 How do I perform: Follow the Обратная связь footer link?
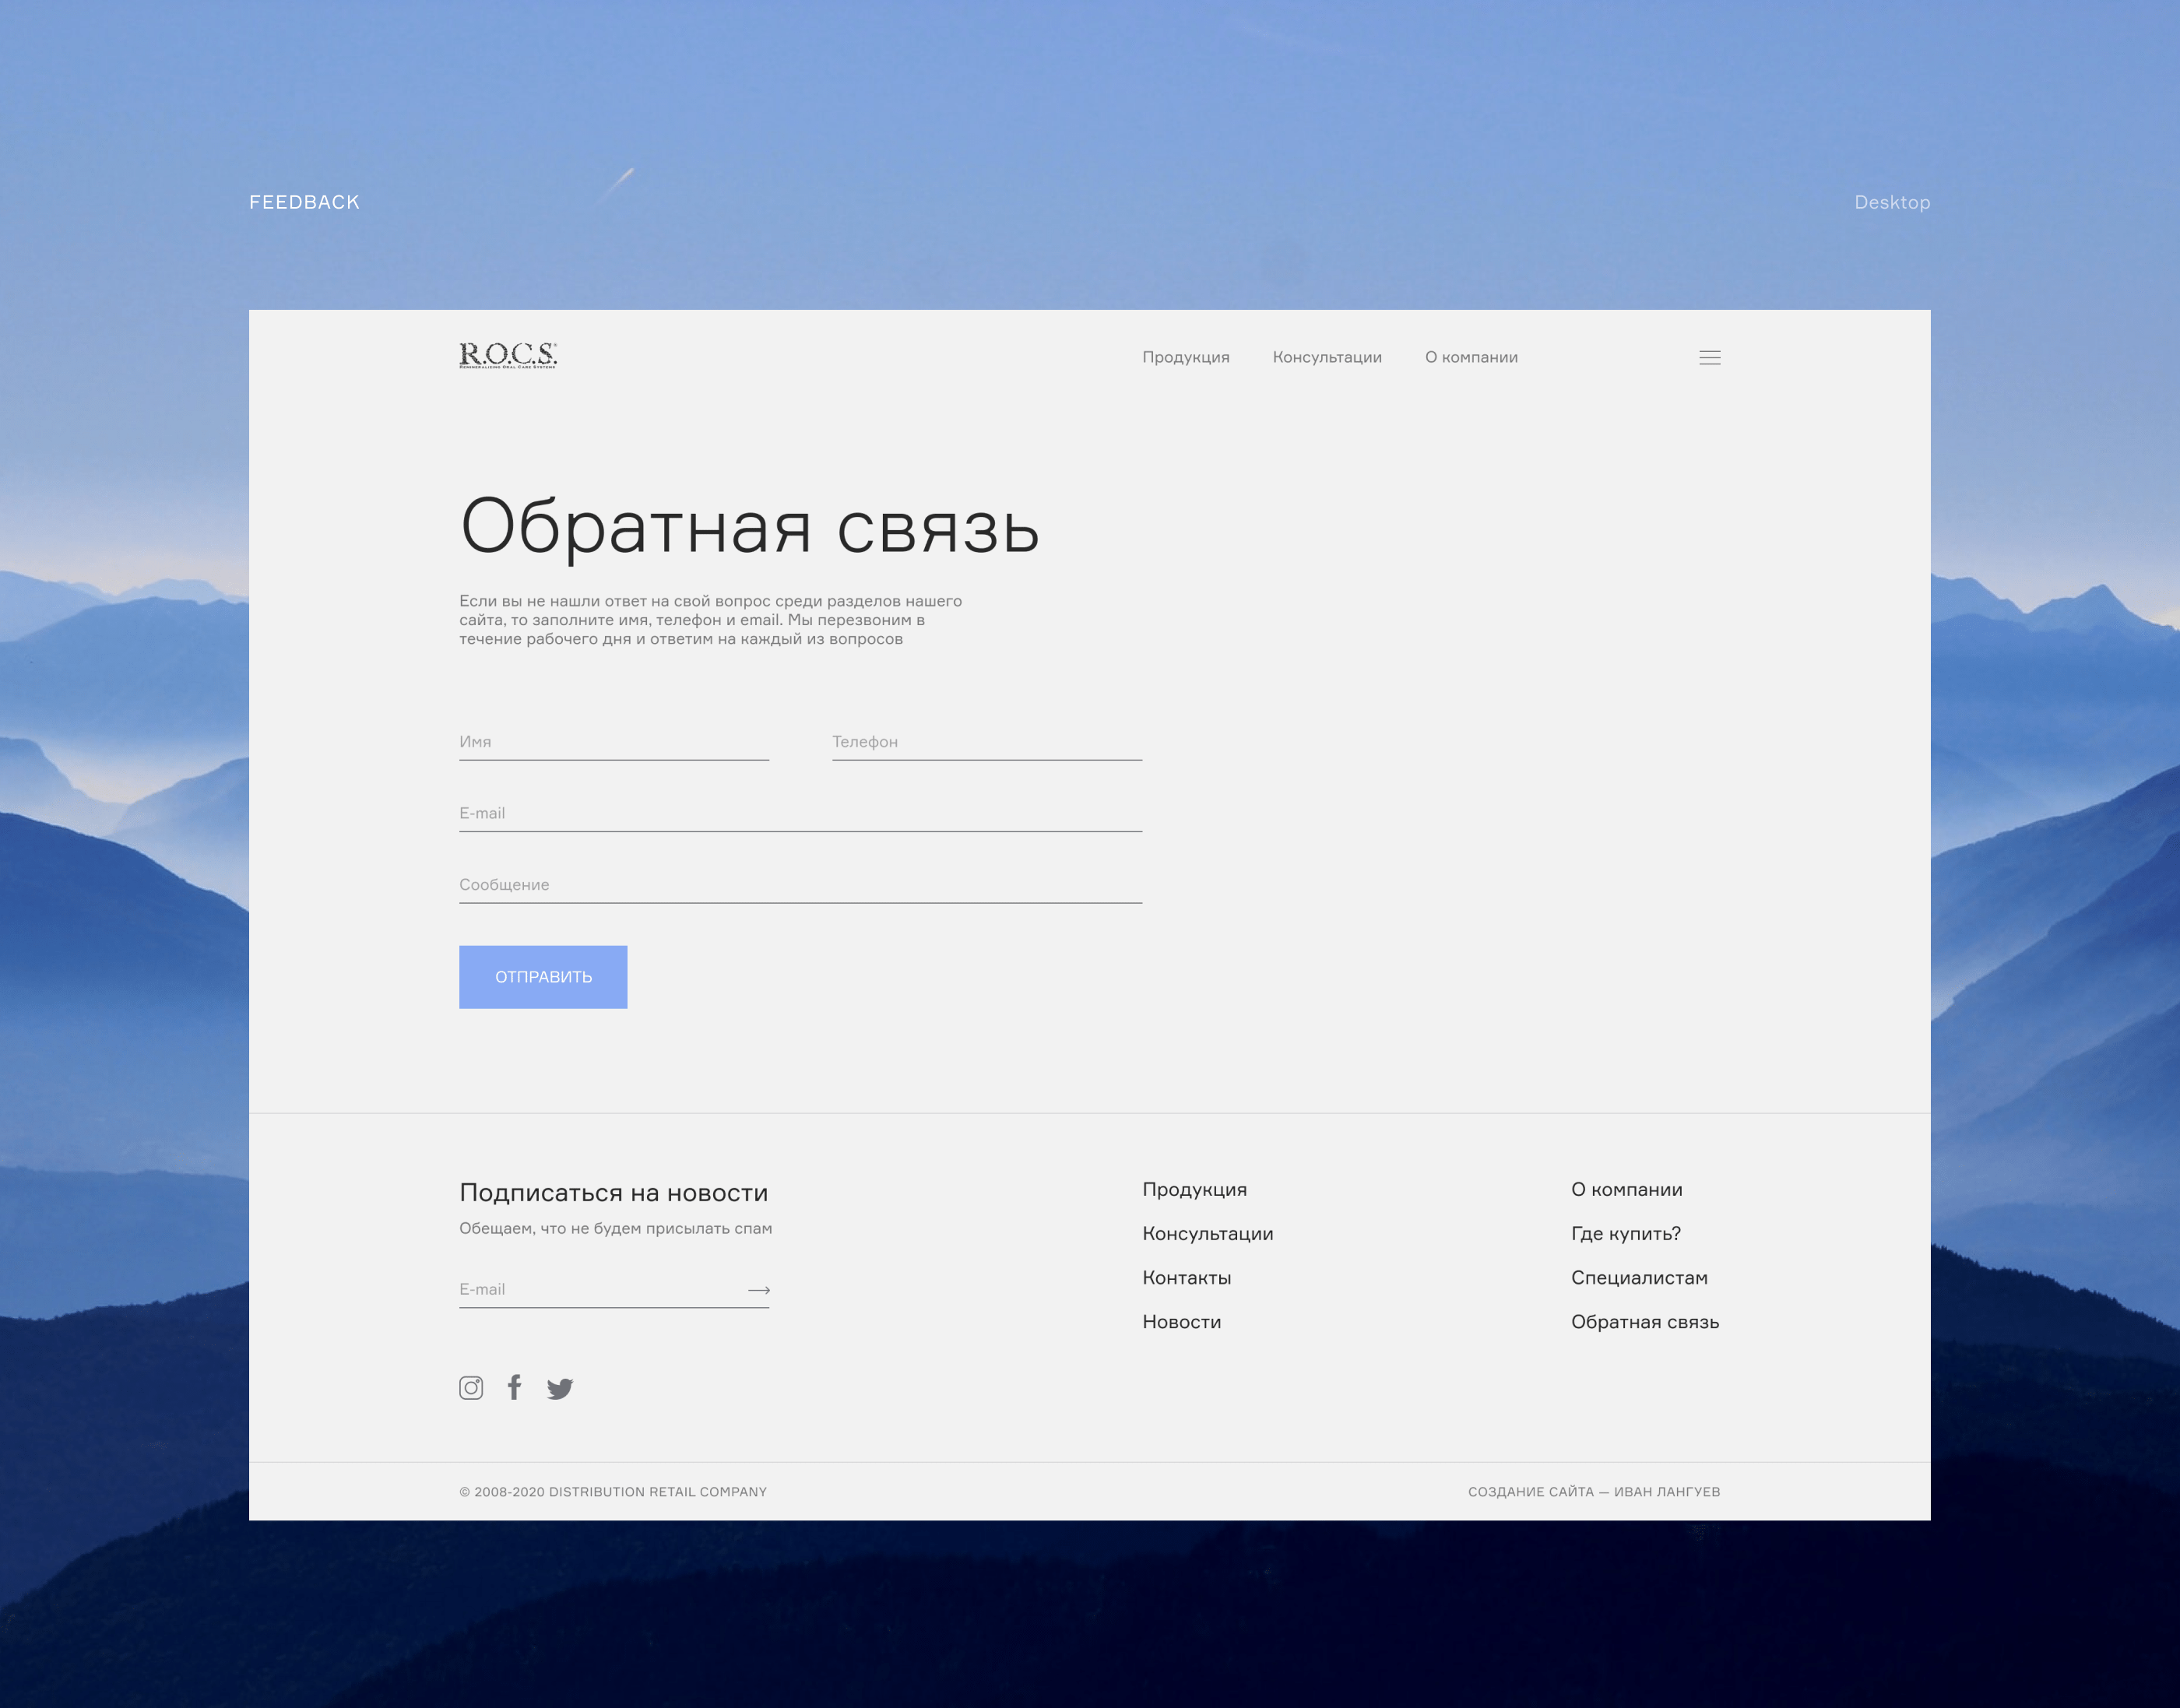[1644, 1321]
